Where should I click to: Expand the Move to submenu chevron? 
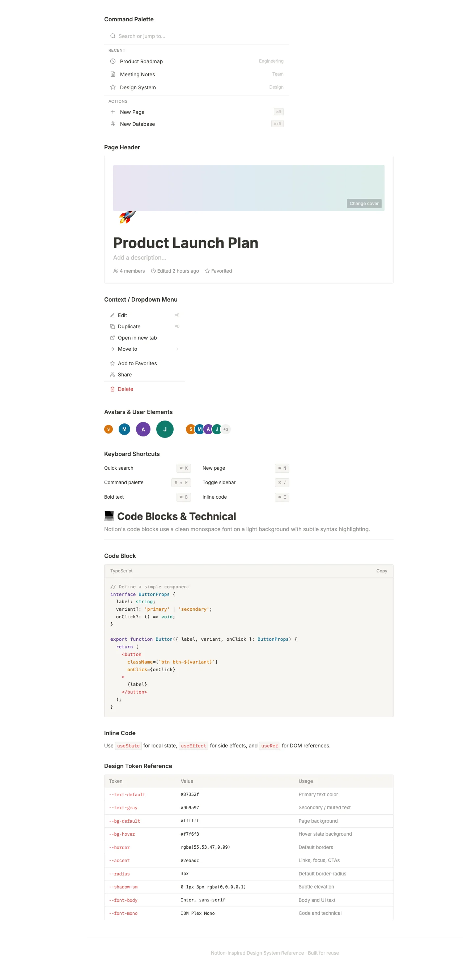pos(177,349)
